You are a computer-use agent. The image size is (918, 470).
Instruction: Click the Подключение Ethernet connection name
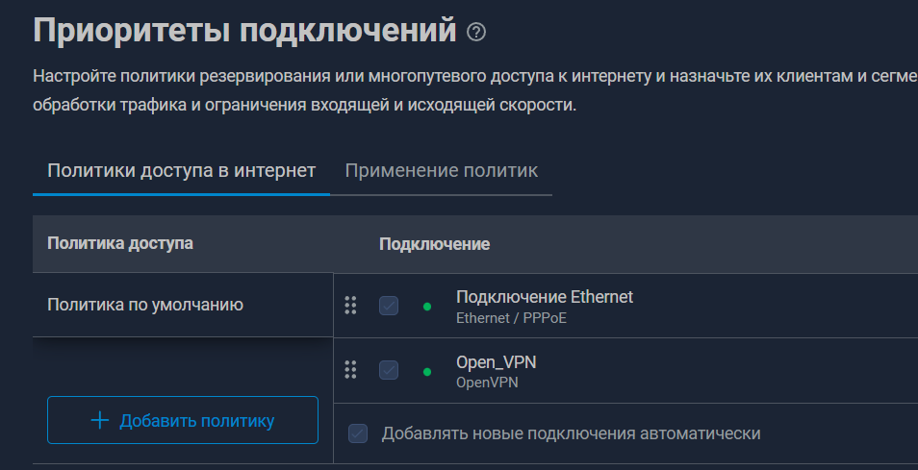click(545, 297)
